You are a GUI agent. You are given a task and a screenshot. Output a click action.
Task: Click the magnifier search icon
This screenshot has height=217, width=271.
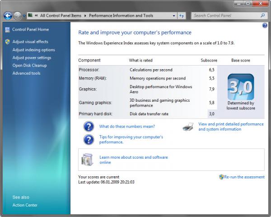263,15
